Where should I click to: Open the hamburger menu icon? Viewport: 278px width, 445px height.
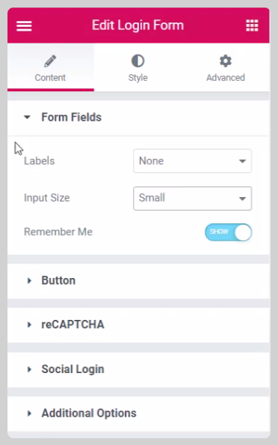(24, 25)
